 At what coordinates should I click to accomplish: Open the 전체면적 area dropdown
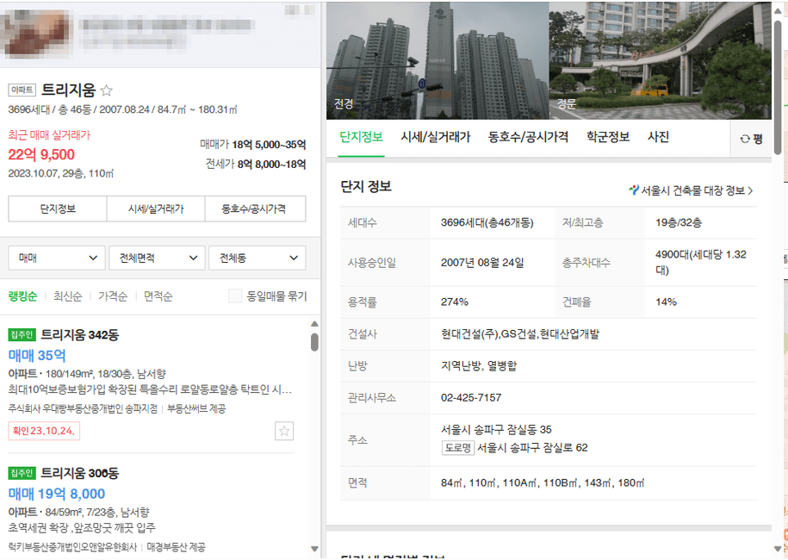(x=157, y=258)
